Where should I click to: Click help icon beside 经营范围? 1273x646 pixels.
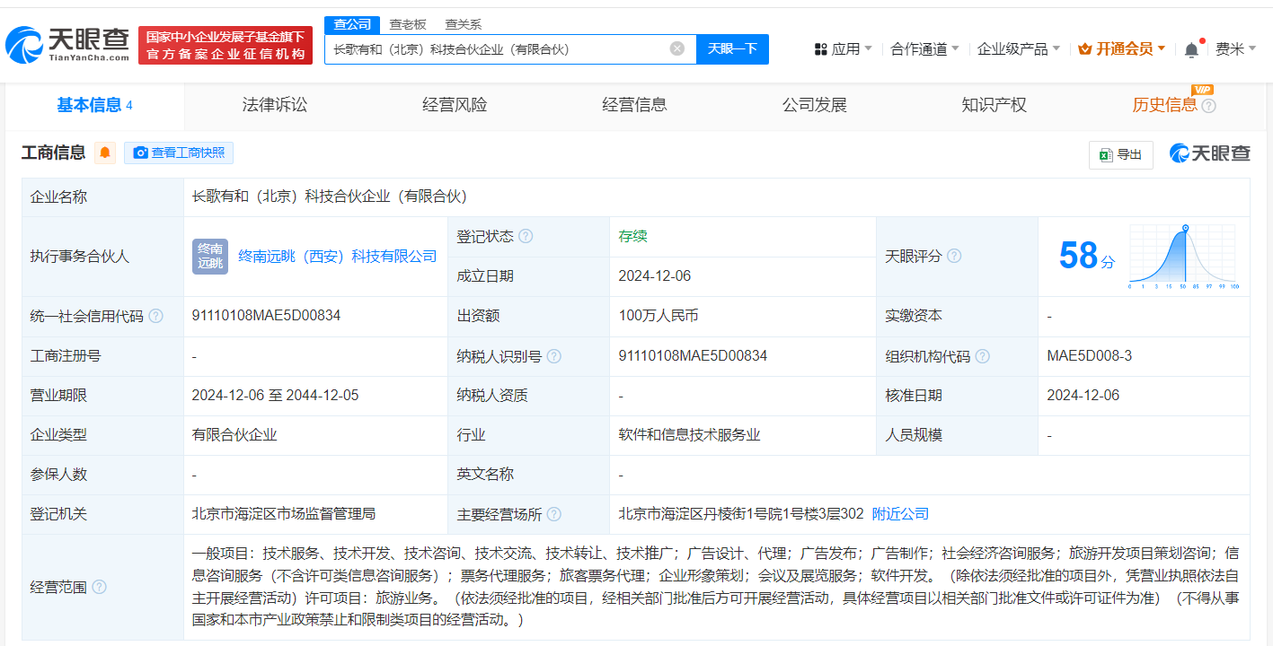99,587
